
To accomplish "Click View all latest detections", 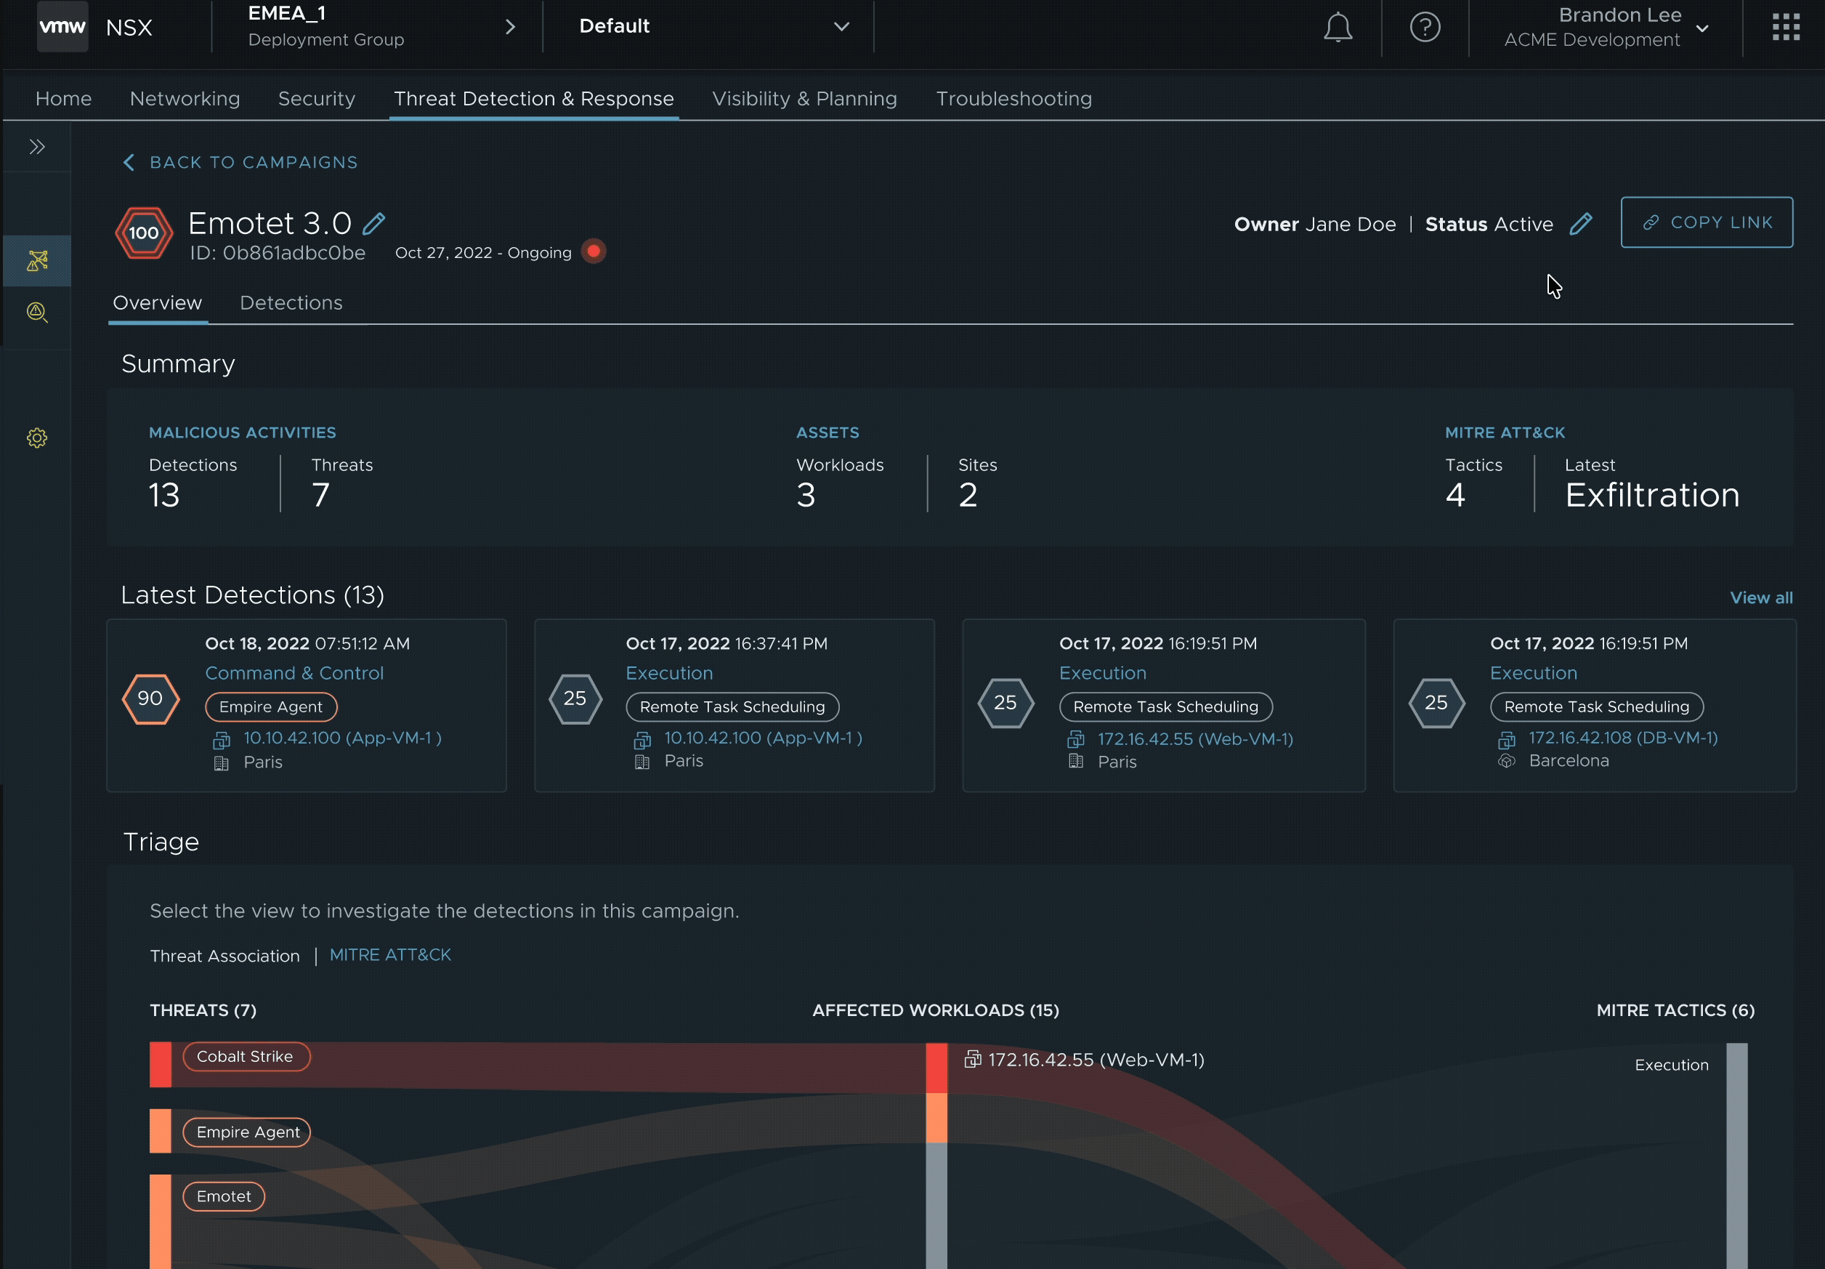I will coord(1760,598).
